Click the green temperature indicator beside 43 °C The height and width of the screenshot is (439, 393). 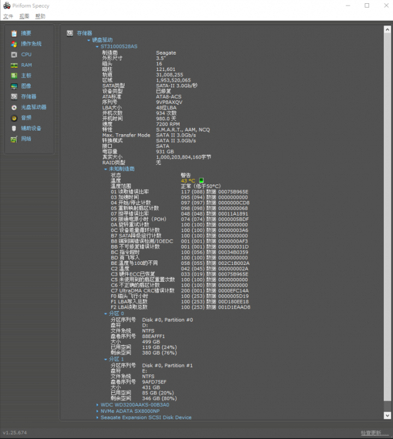coord(201,181)
